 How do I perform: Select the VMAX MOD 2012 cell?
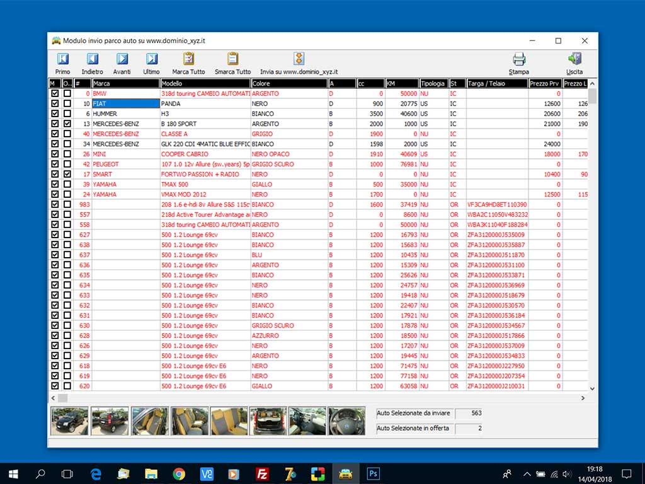(x=205, y=194)
